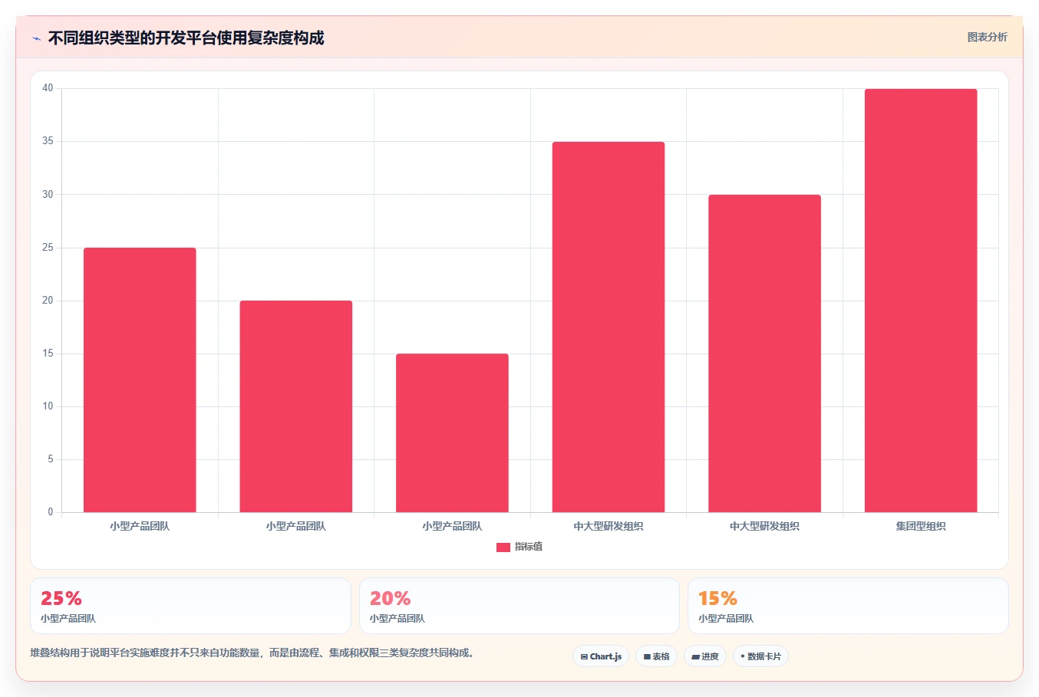Click the bar with value 20
1039x697 pixels.
pos(296,406)
